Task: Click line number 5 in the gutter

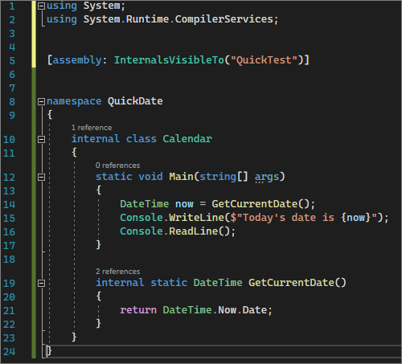Action: tap(12, 61)
